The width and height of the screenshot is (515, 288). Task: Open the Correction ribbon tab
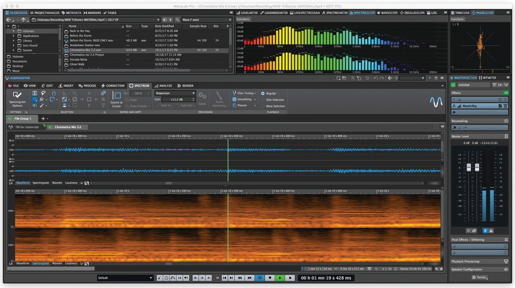tap(112, 86)
